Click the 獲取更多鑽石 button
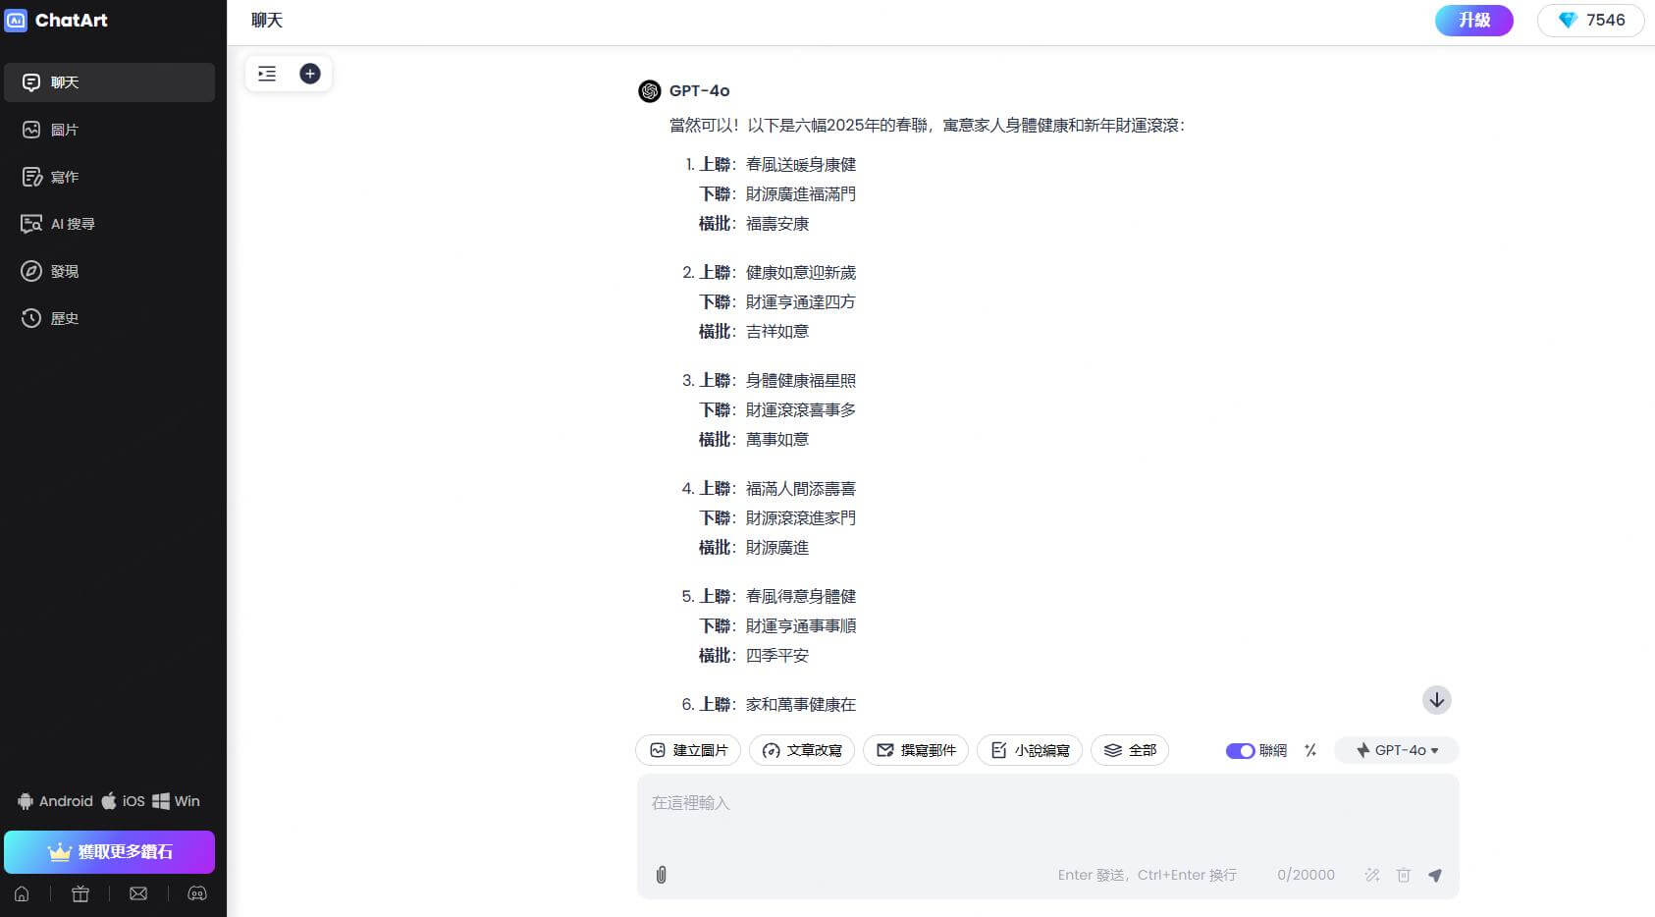This screenshot has height=917, width=1655. (x=109, y=852)
